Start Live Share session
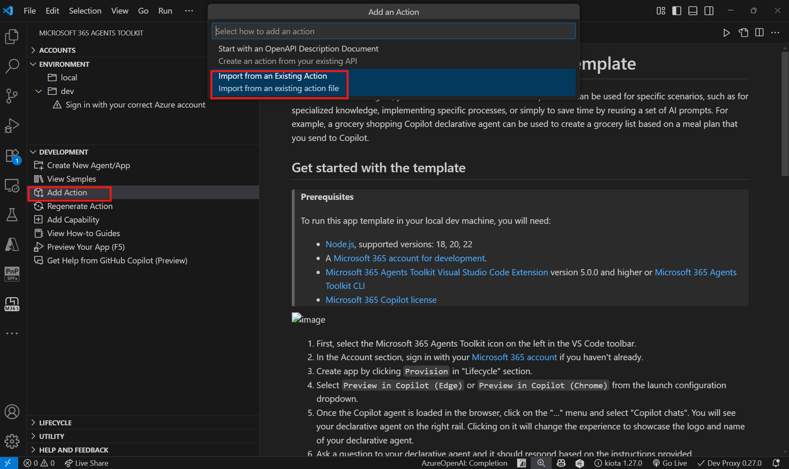 (87, 463)
